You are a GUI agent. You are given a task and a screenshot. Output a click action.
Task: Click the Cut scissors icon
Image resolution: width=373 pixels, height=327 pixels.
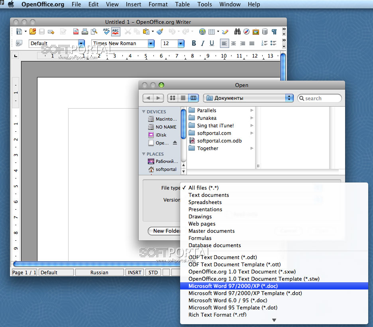tap(128, 32)
